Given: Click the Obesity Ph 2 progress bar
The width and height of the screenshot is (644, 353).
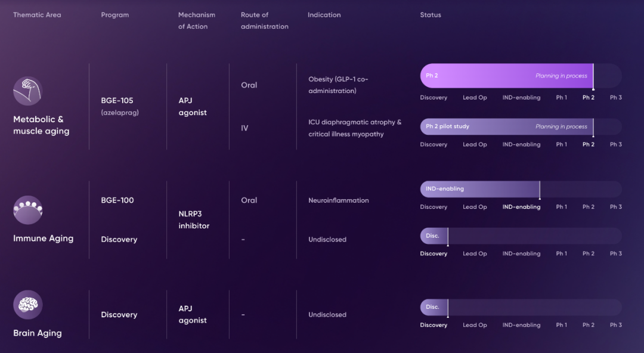Looking at the screenshot, I should 507,76.
